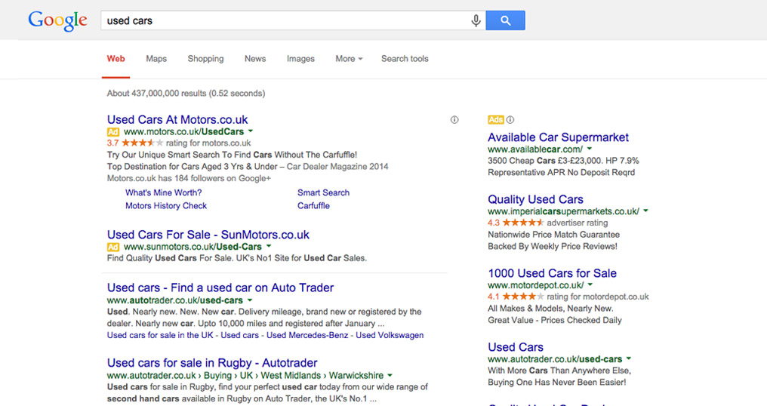The image size is (767, 406).
Task: Open 1000 Used Cars for Sale ad
Action: 553,273
